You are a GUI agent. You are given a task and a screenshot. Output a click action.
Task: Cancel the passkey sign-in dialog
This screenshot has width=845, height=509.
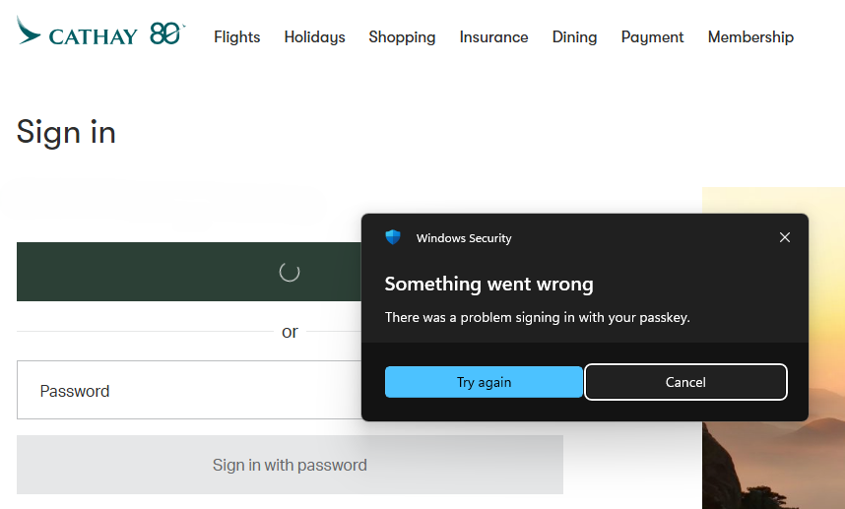(x=685, y=382)
